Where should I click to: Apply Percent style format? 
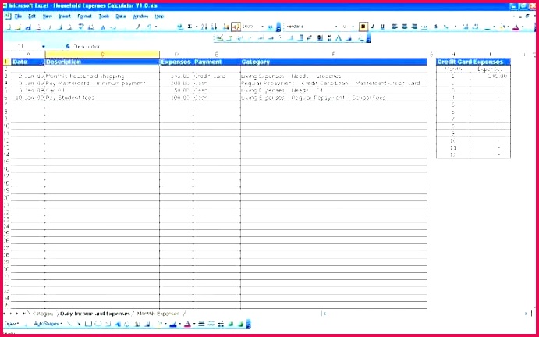click(446, 27)
